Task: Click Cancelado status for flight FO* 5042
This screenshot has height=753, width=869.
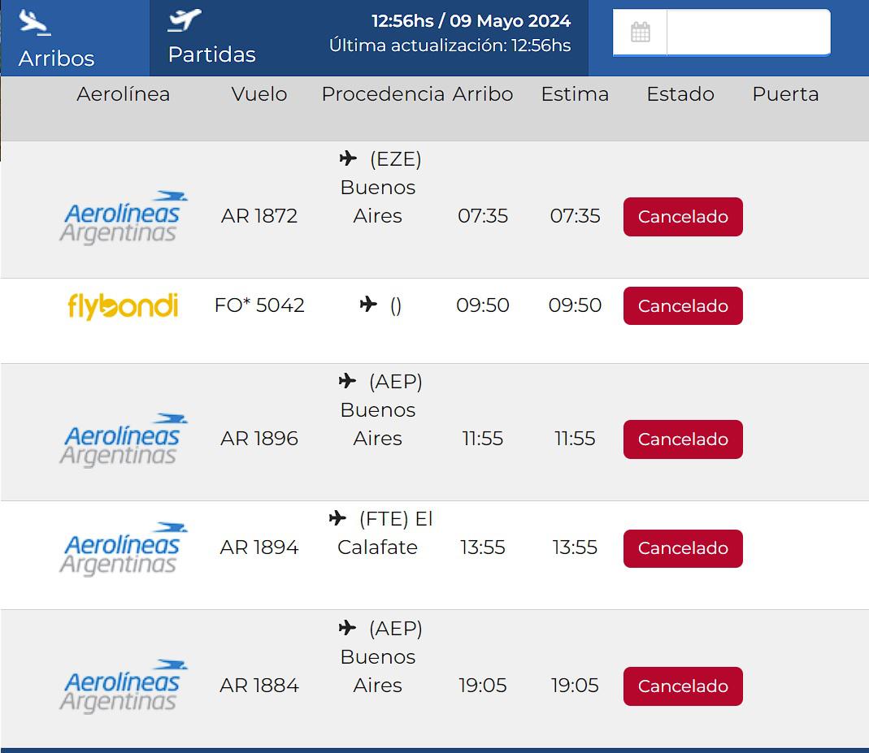Action: (683, 306)
